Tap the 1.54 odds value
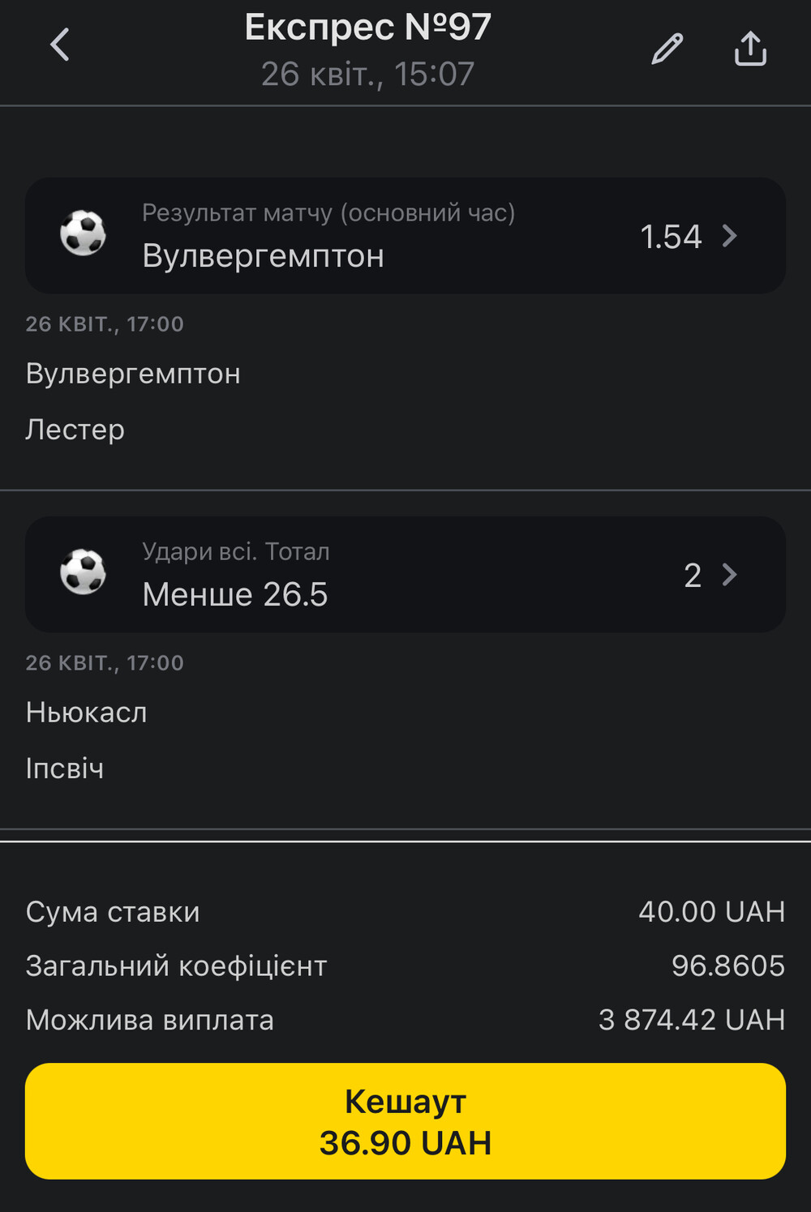Image resolution: width=811 pixels, height=1212 pixels. (671, 237)
